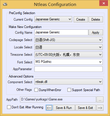Click Save & Run
Viewport: 110px width, 116px height.
click(x=64, y=108)
